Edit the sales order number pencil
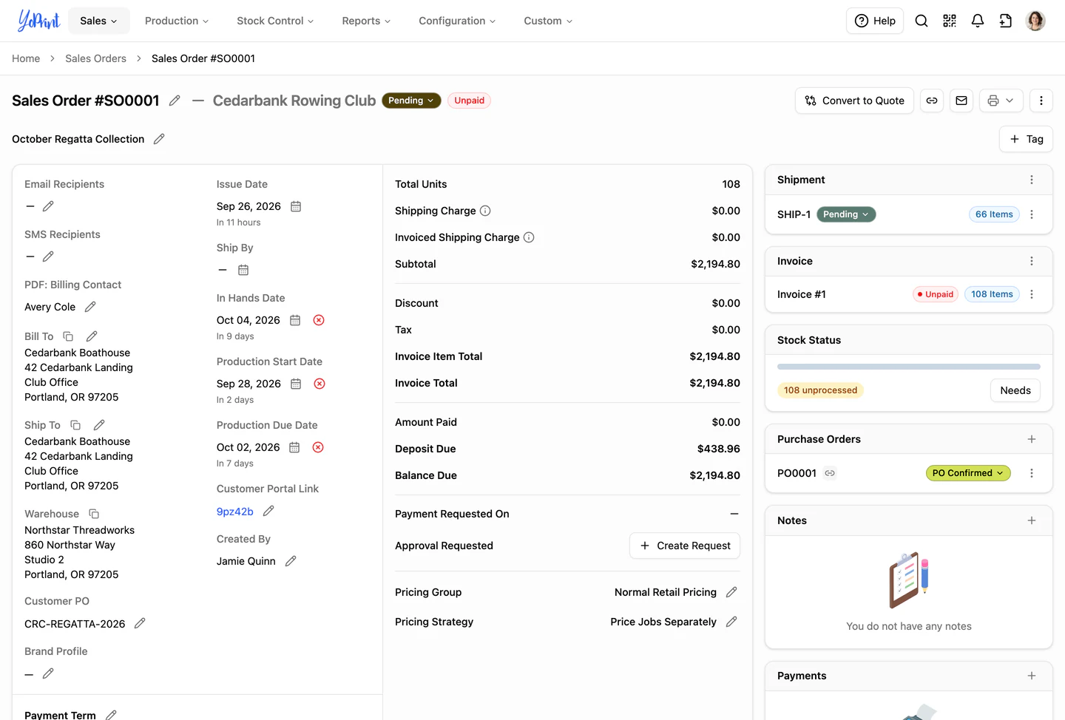 pyautogui.click(x=175, y=101)
